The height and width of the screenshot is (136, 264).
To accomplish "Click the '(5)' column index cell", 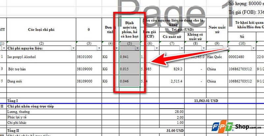I will click(129, 43).
